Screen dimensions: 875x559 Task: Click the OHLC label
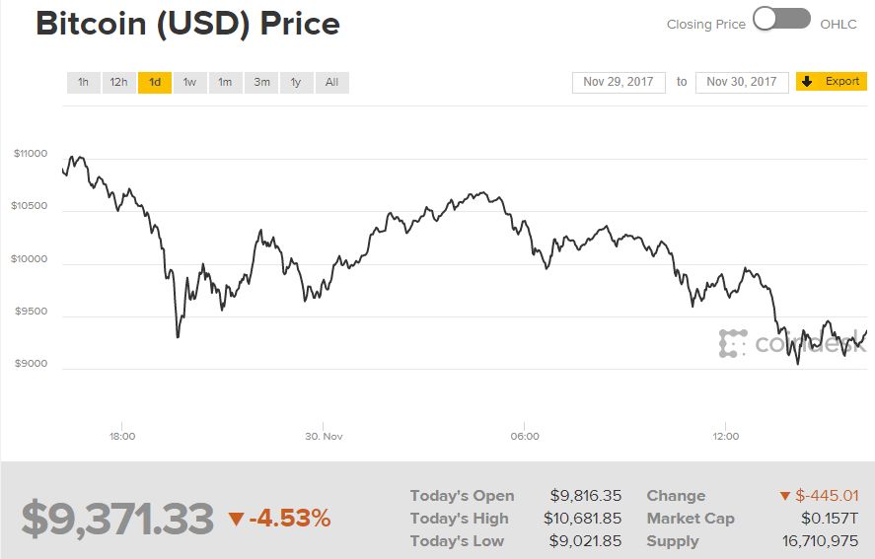[x=839, y=24]
